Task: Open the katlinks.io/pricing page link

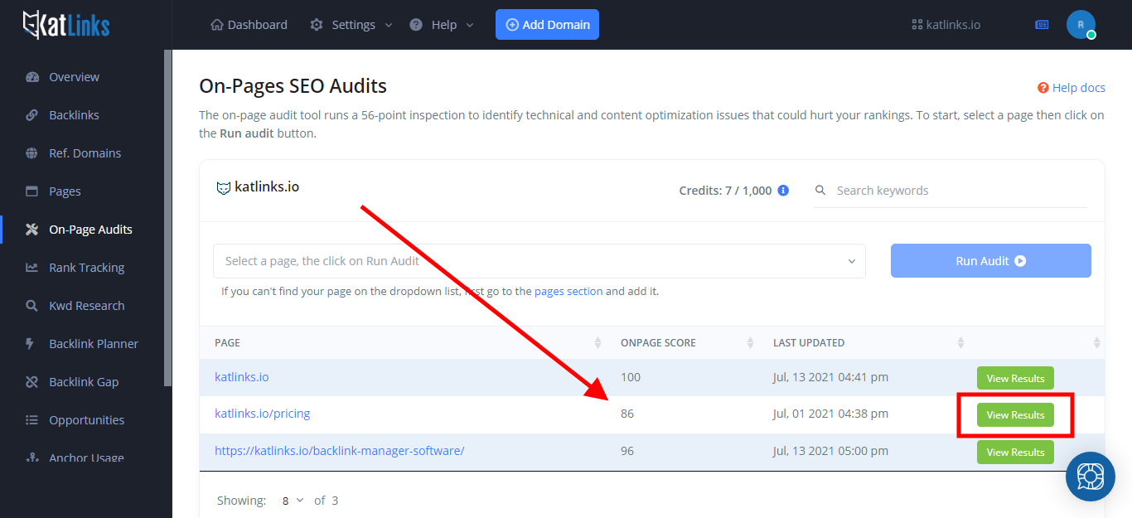Action: (x=262, y=414)
